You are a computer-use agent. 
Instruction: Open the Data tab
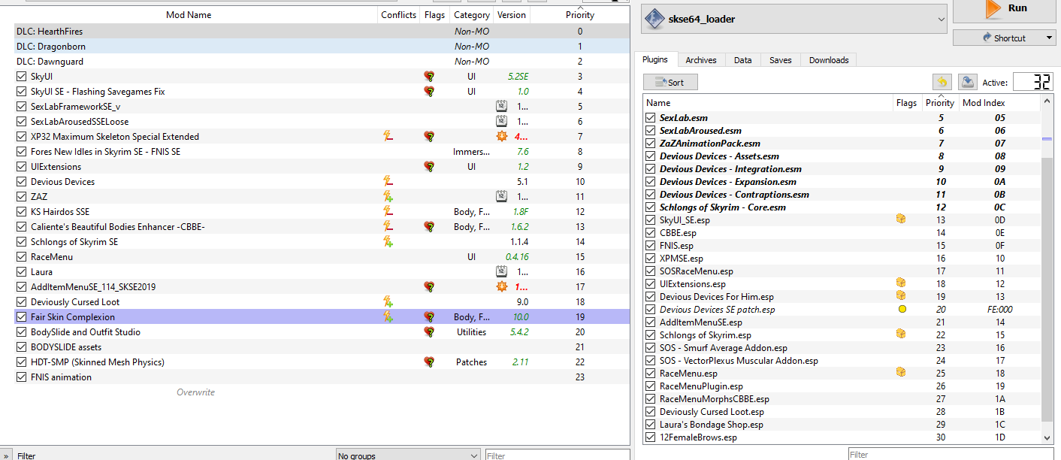tap(742, 60)
